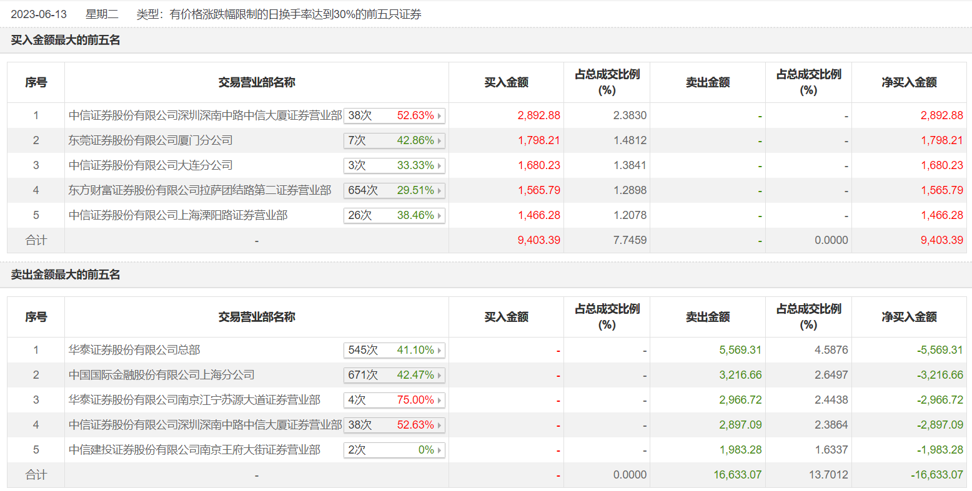Select the net amount -2,966.72
The height and width of the screenshot is (491, 972).
pos(940,400)
